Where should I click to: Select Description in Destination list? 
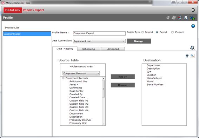pos(153,68)
